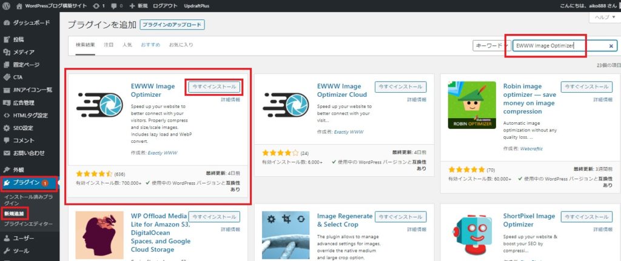Click WP Offload Media head thumbnail
621x261 pixels.
[x=99, y=235]
